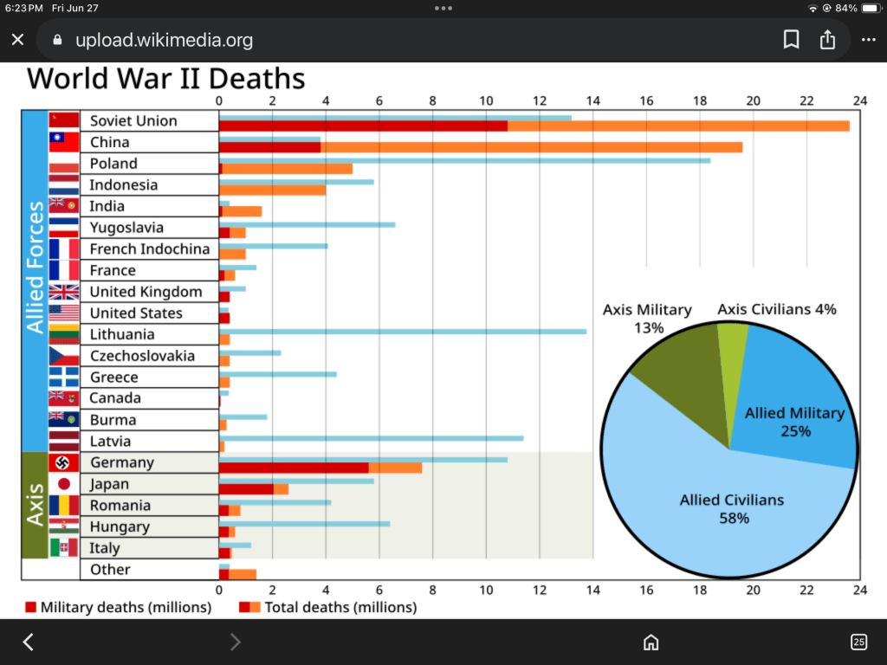Open the tab switcher showing 25

pyautogui.click(x=858, y=642)
